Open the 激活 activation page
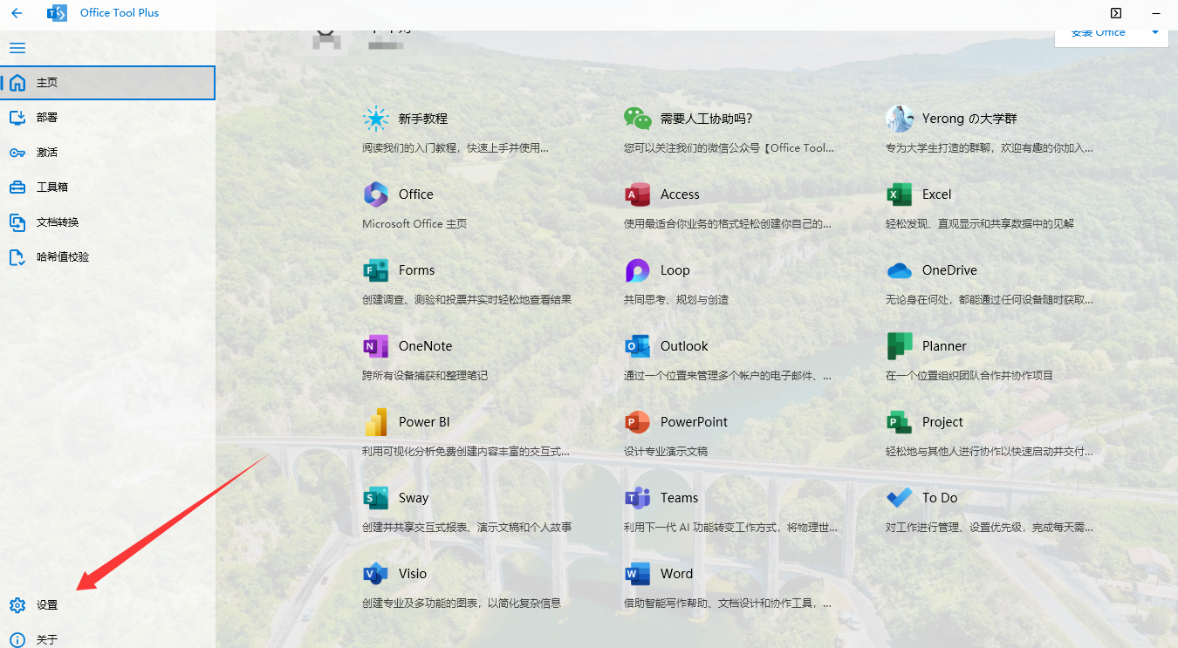 108,153
